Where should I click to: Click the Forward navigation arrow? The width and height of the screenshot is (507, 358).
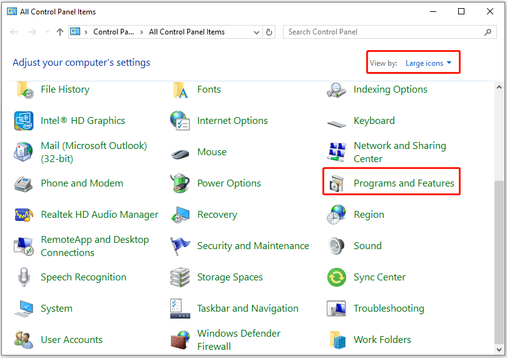click(x=33, y=32)
